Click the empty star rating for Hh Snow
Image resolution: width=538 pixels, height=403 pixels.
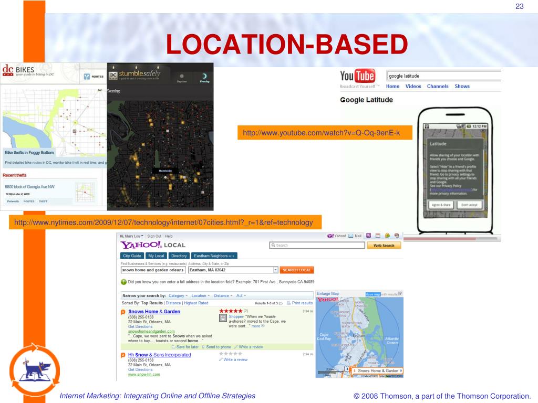point(231,354)
